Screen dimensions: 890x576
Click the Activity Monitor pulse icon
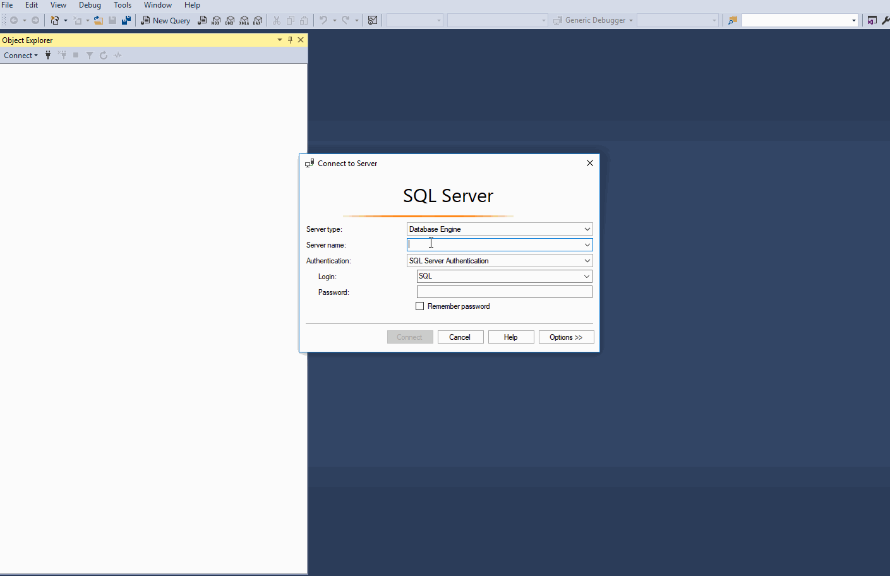tap(117, 55)
